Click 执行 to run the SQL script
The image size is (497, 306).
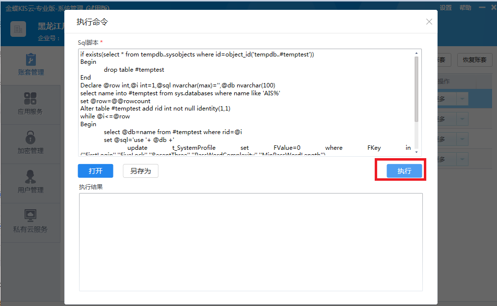pos(404,170)
